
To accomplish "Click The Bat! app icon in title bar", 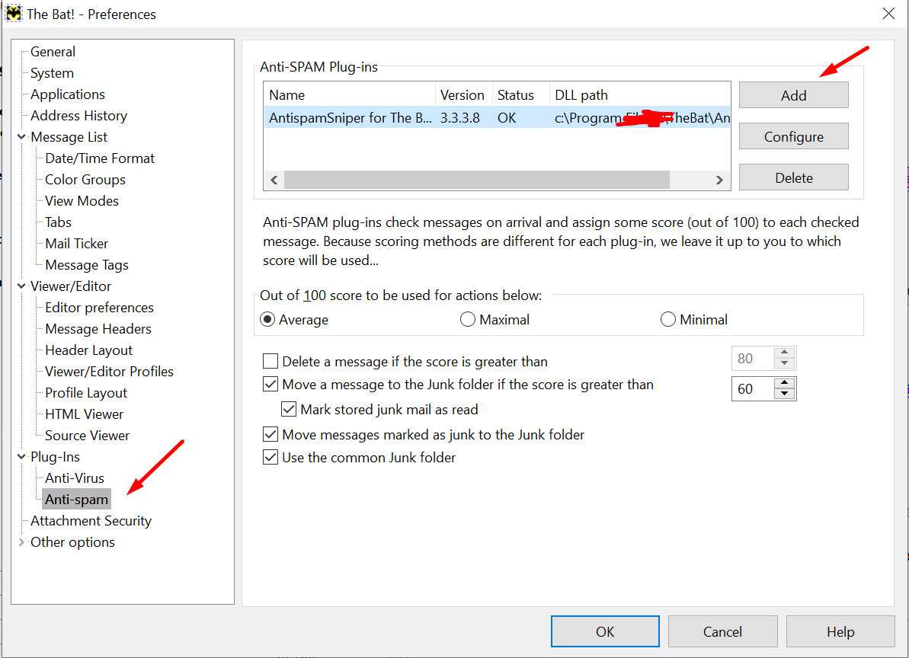I will (x=14, y=14).
